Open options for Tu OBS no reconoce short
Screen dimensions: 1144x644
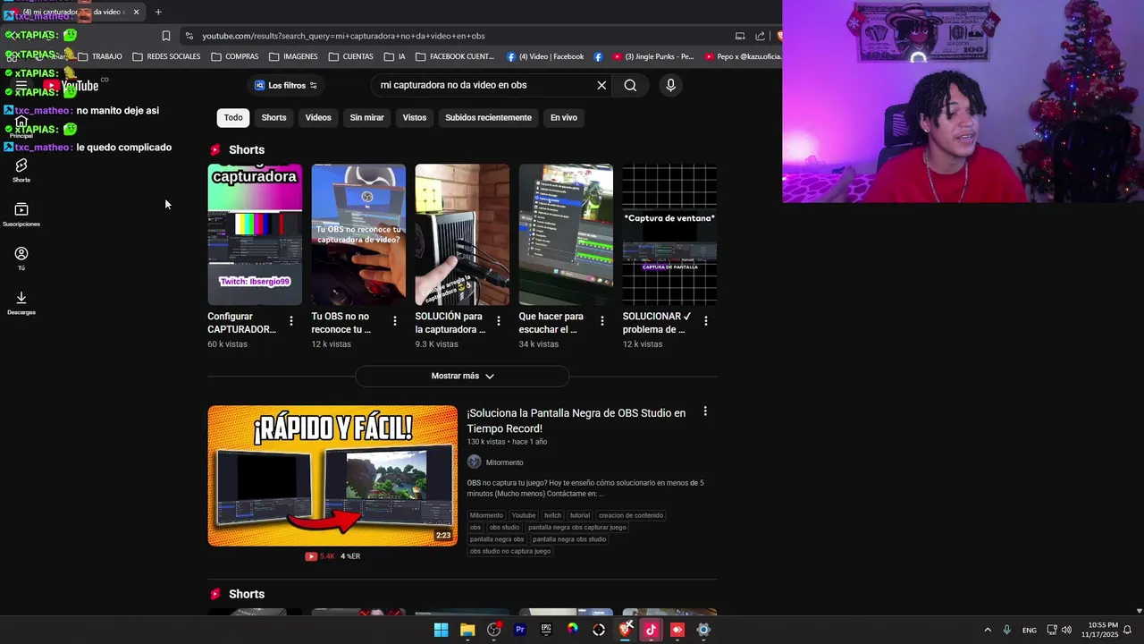click(x=394, y=320)
